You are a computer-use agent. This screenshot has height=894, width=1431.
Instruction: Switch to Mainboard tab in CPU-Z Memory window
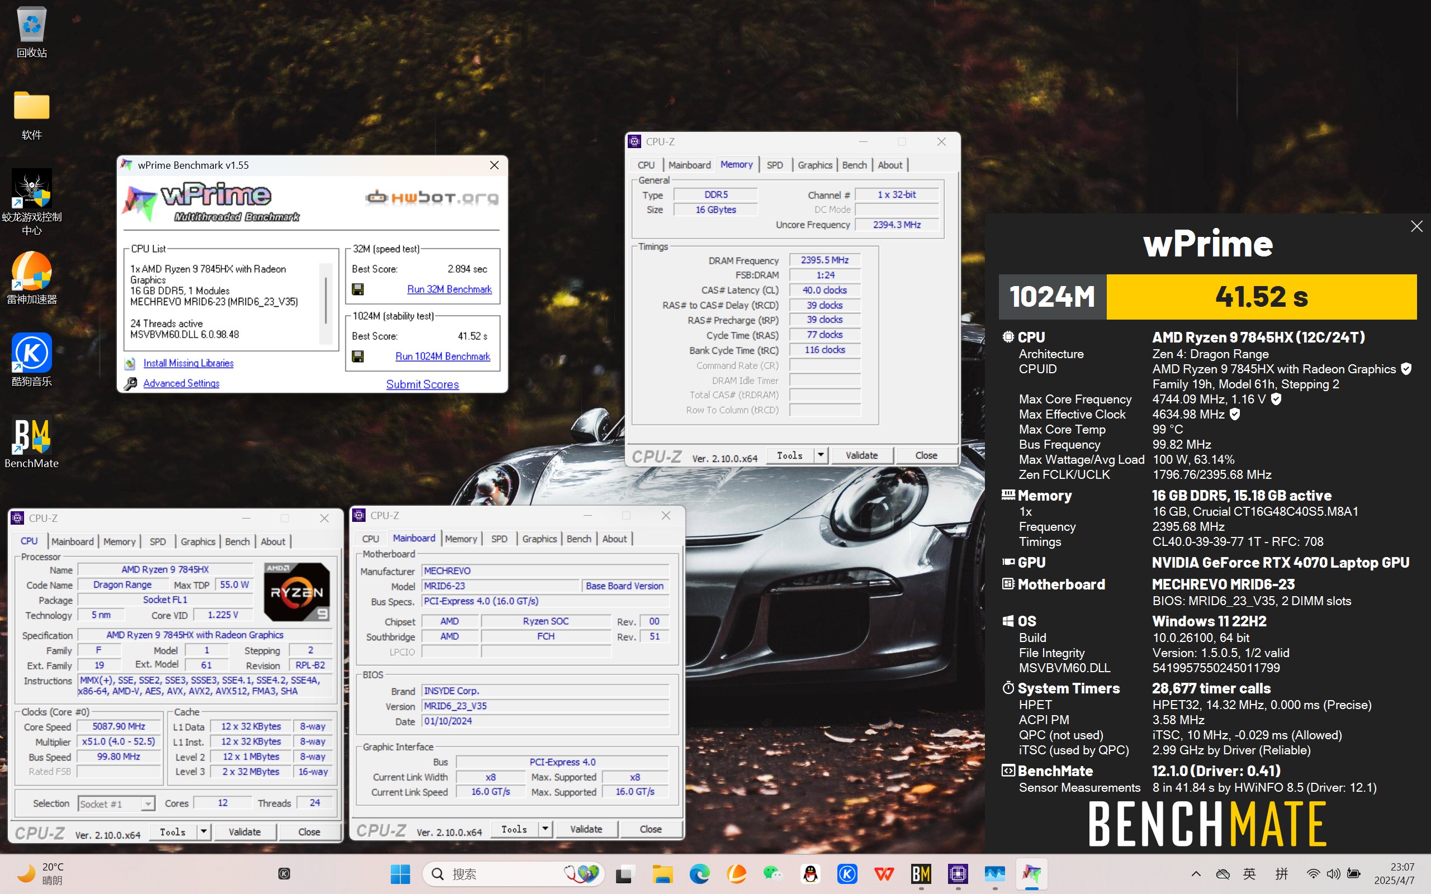(689, 165)
